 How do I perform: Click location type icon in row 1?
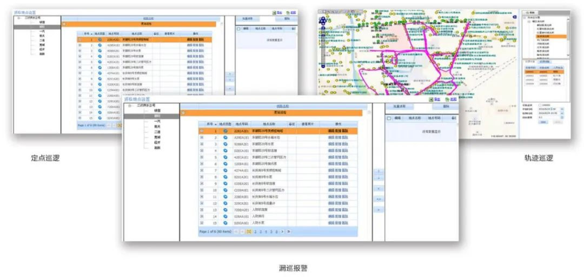point(225,131)
